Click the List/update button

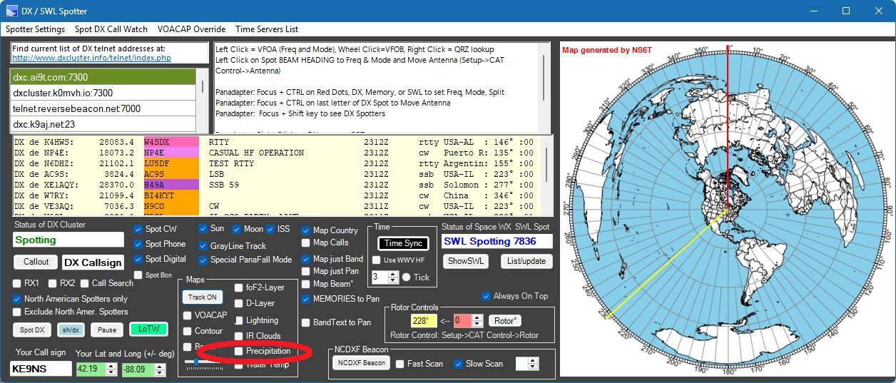(x=526, y=261)
